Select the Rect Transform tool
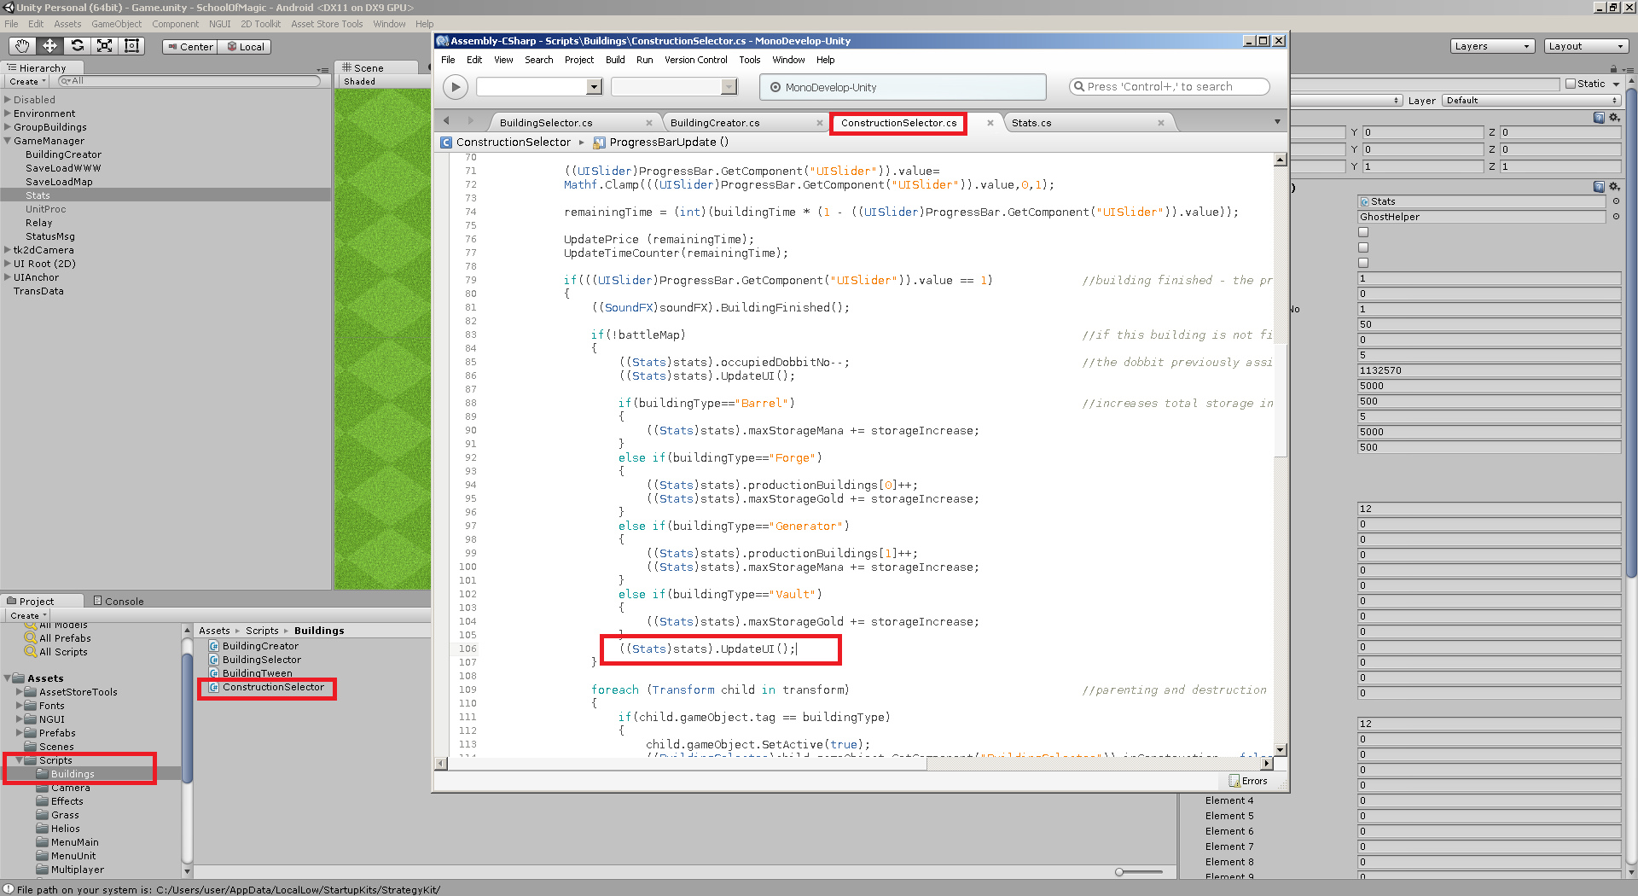The height and width of the screenshot is (896, 1638). [x=131, y=46]
